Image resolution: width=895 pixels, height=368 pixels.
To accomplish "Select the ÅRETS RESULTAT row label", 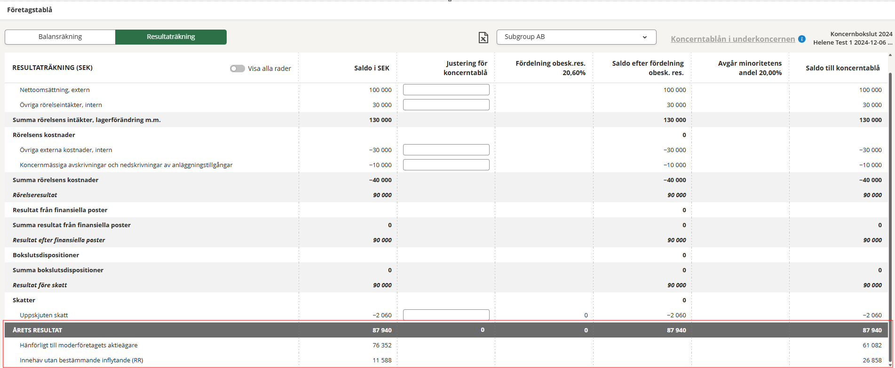I will coord(38,330).
